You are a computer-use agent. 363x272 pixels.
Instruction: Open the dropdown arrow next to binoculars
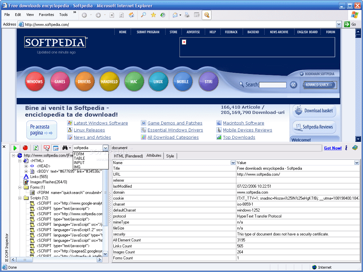pos(70,148)
